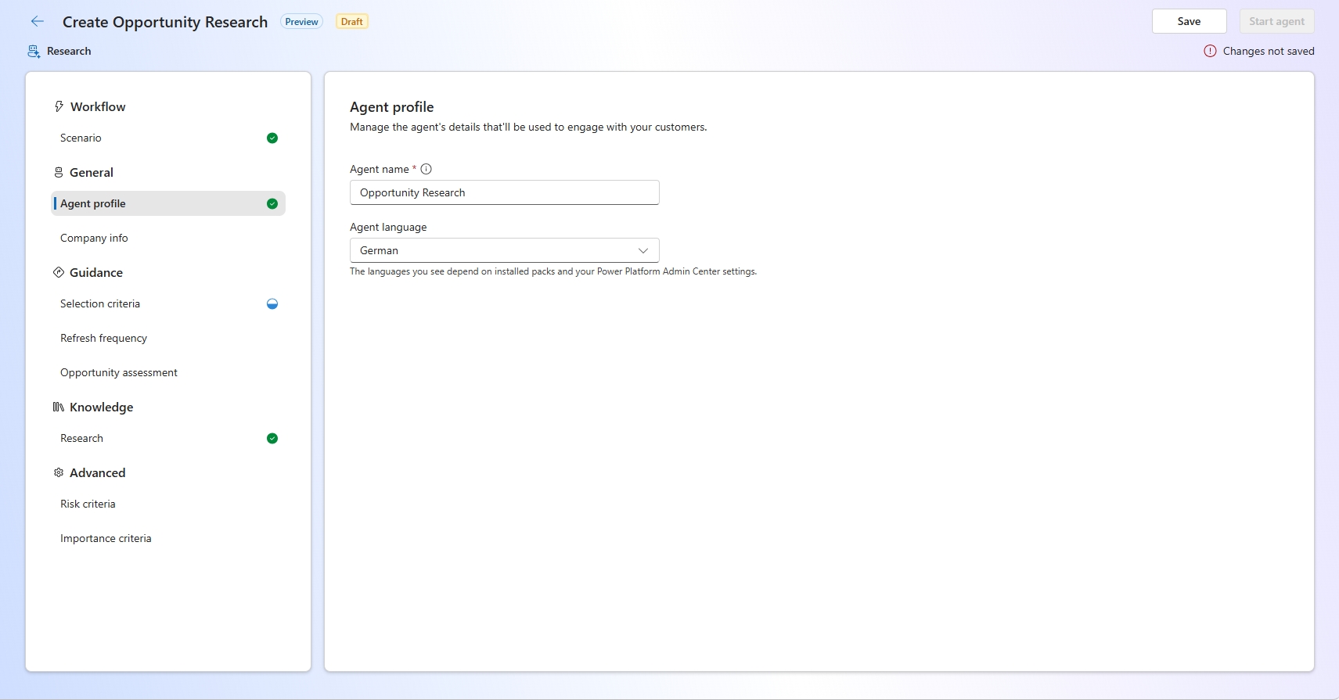The image size is (1339, 700).
Task: Click the Agent name field label
Action: pos(380,169)
